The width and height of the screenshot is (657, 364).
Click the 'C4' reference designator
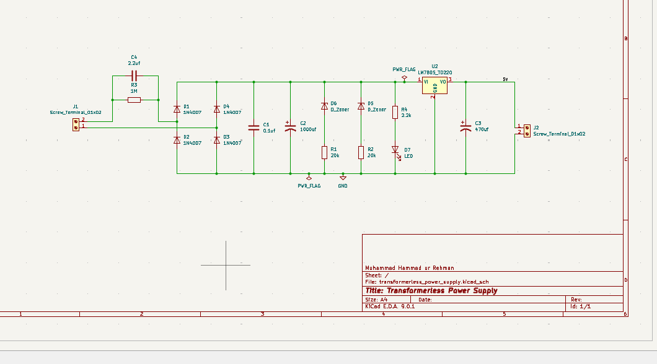coord(134,58)
